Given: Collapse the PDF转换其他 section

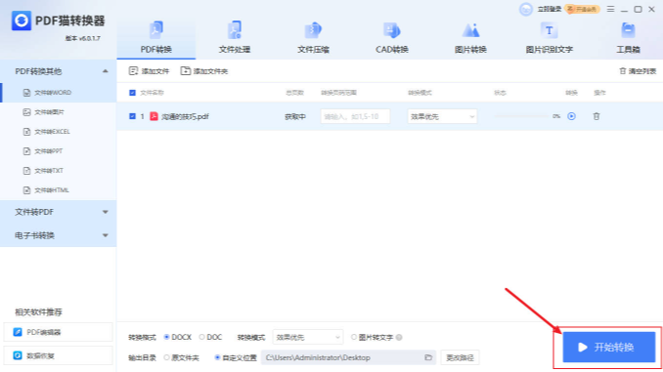Looking at the screenshot, I should pos(106,71).
